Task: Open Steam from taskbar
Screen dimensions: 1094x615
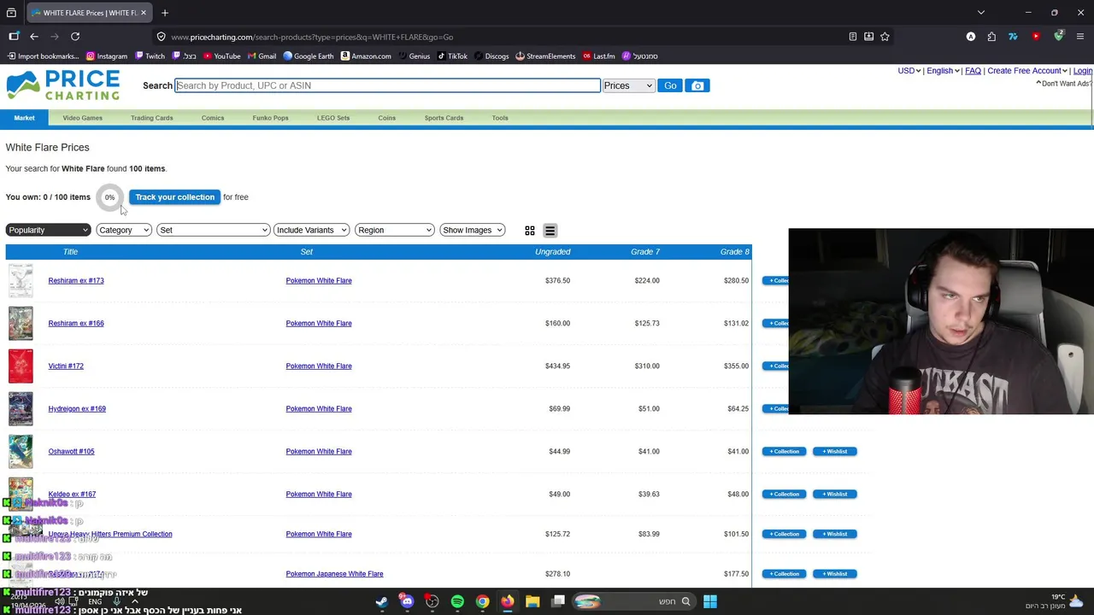Action: (381, 601)
